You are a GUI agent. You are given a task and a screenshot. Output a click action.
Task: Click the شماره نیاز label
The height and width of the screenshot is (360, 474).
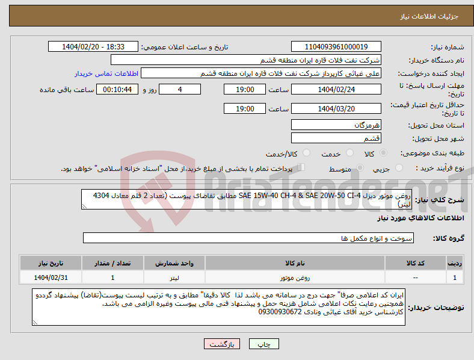point(448,47)
